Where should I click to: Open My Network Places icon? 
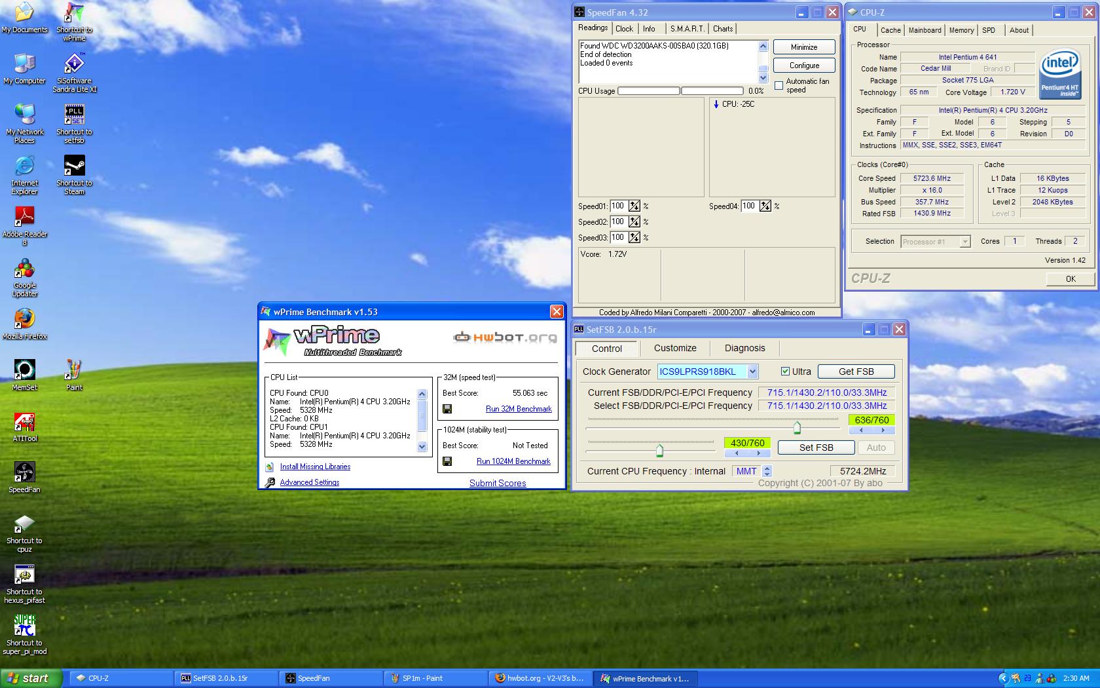tap(24, 124)
